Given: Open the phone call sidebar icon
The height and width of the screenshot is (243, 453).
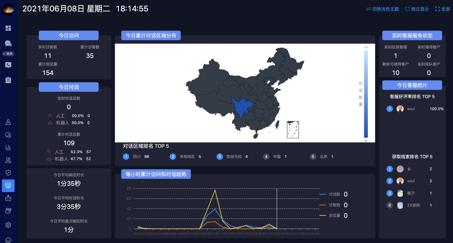Looking at the screenshot, I should tap(8, 65).
